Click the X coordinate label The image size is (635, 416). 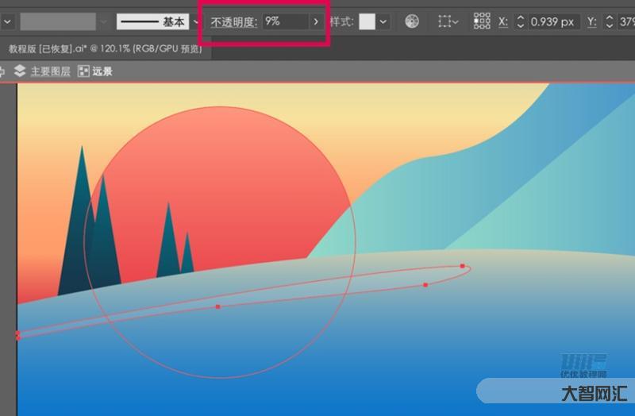click(x=503, y=21)
